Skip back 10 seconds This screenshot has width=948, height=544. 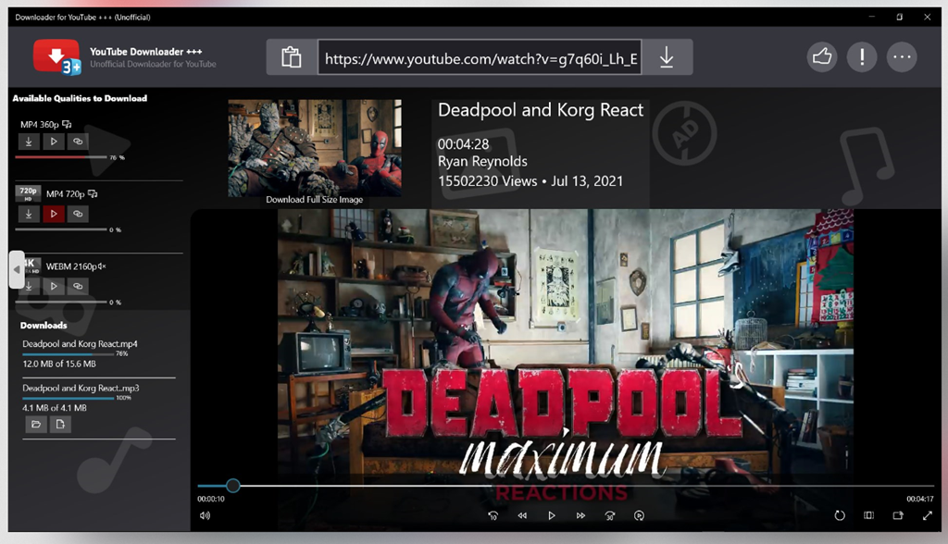click(493, 515)
